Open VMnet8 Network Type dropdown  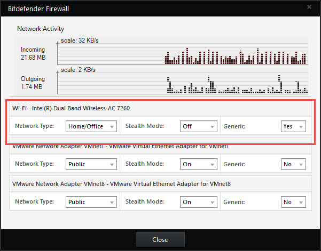pyautogui.click(x=91, y=202)
